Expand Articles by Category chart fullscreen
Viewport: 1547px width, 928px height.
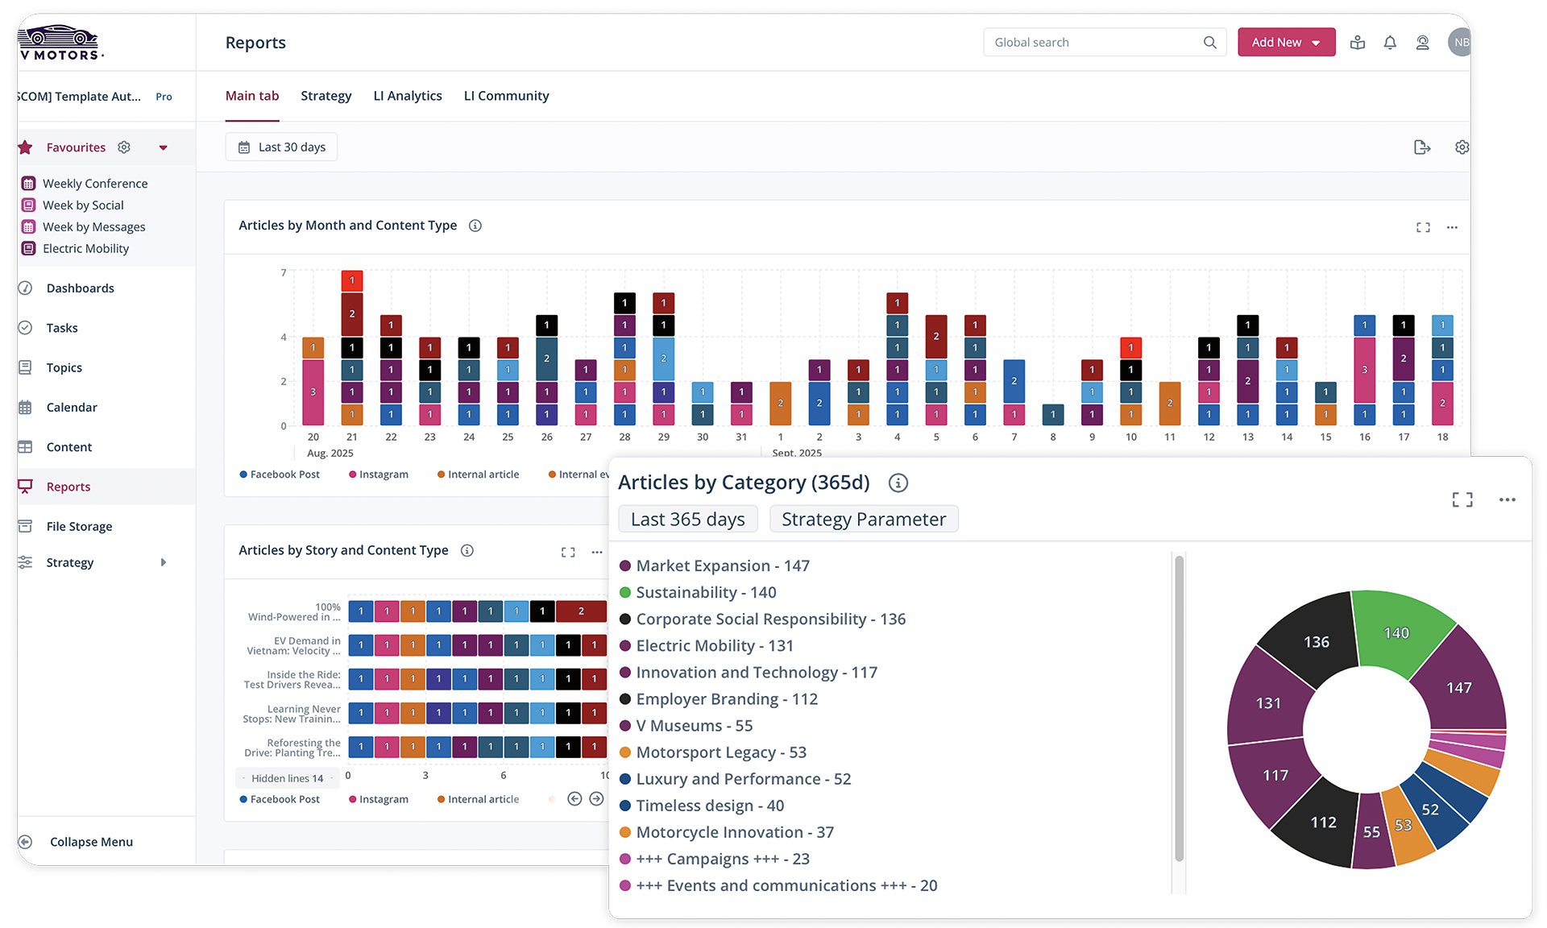pos(1462,500)
